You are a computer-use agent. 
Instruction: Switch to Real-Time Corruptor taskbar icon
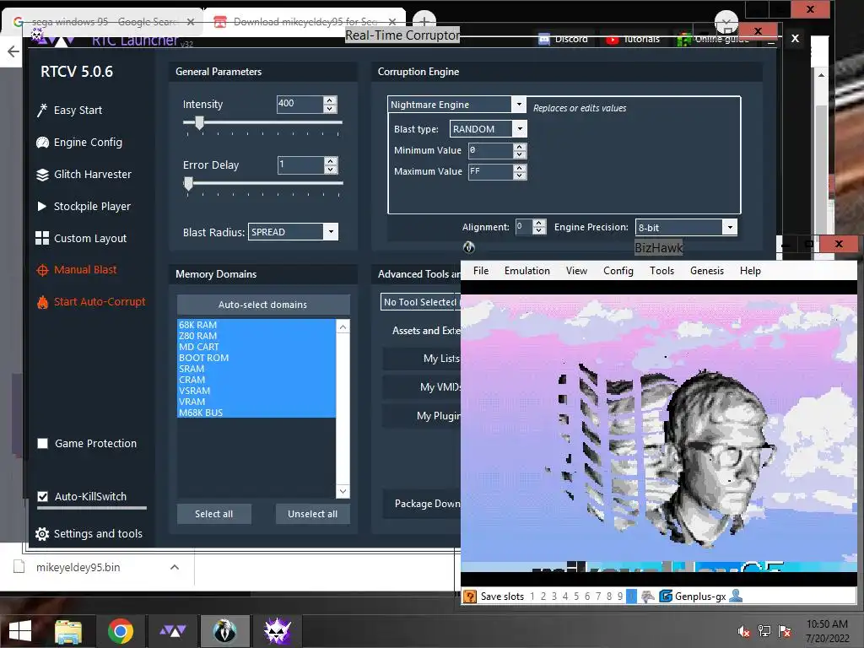[277, 631]
